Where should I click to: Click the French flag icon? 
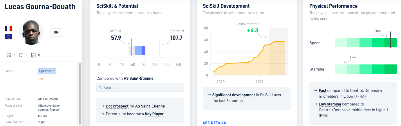8,28
